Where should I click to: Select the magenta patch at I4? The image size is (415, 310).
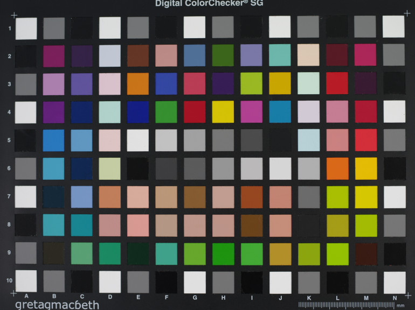(x=252, y=111)
